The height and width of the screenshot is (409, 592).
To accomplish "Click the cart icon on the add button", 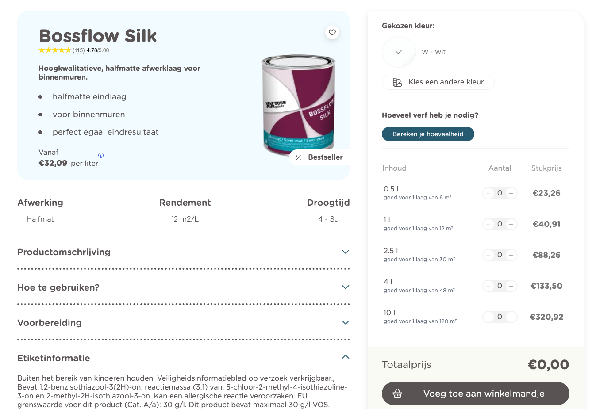I will 397,393.
